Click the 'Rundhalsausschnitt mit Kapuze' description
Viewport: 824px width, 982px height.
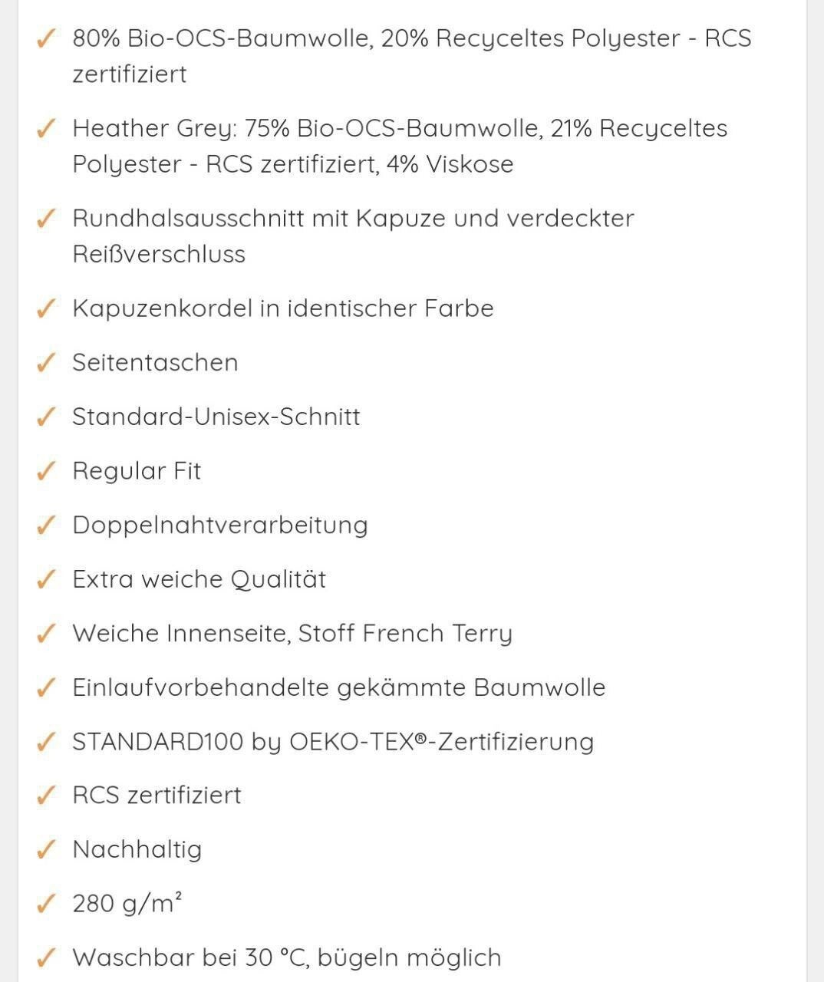[x=353, y=236]
